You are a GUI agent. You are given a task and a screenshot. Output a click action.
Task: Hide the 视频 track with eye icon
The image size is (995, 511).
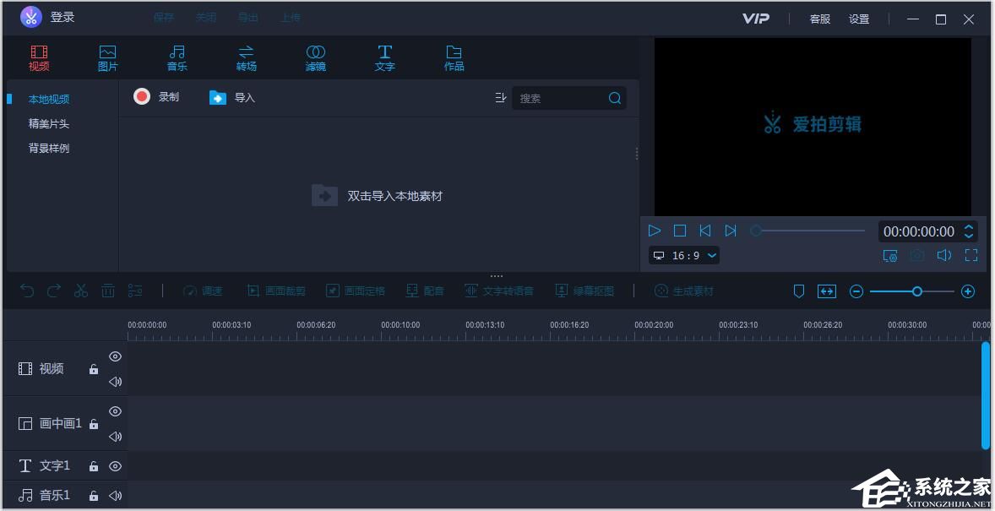coord(116,356)
